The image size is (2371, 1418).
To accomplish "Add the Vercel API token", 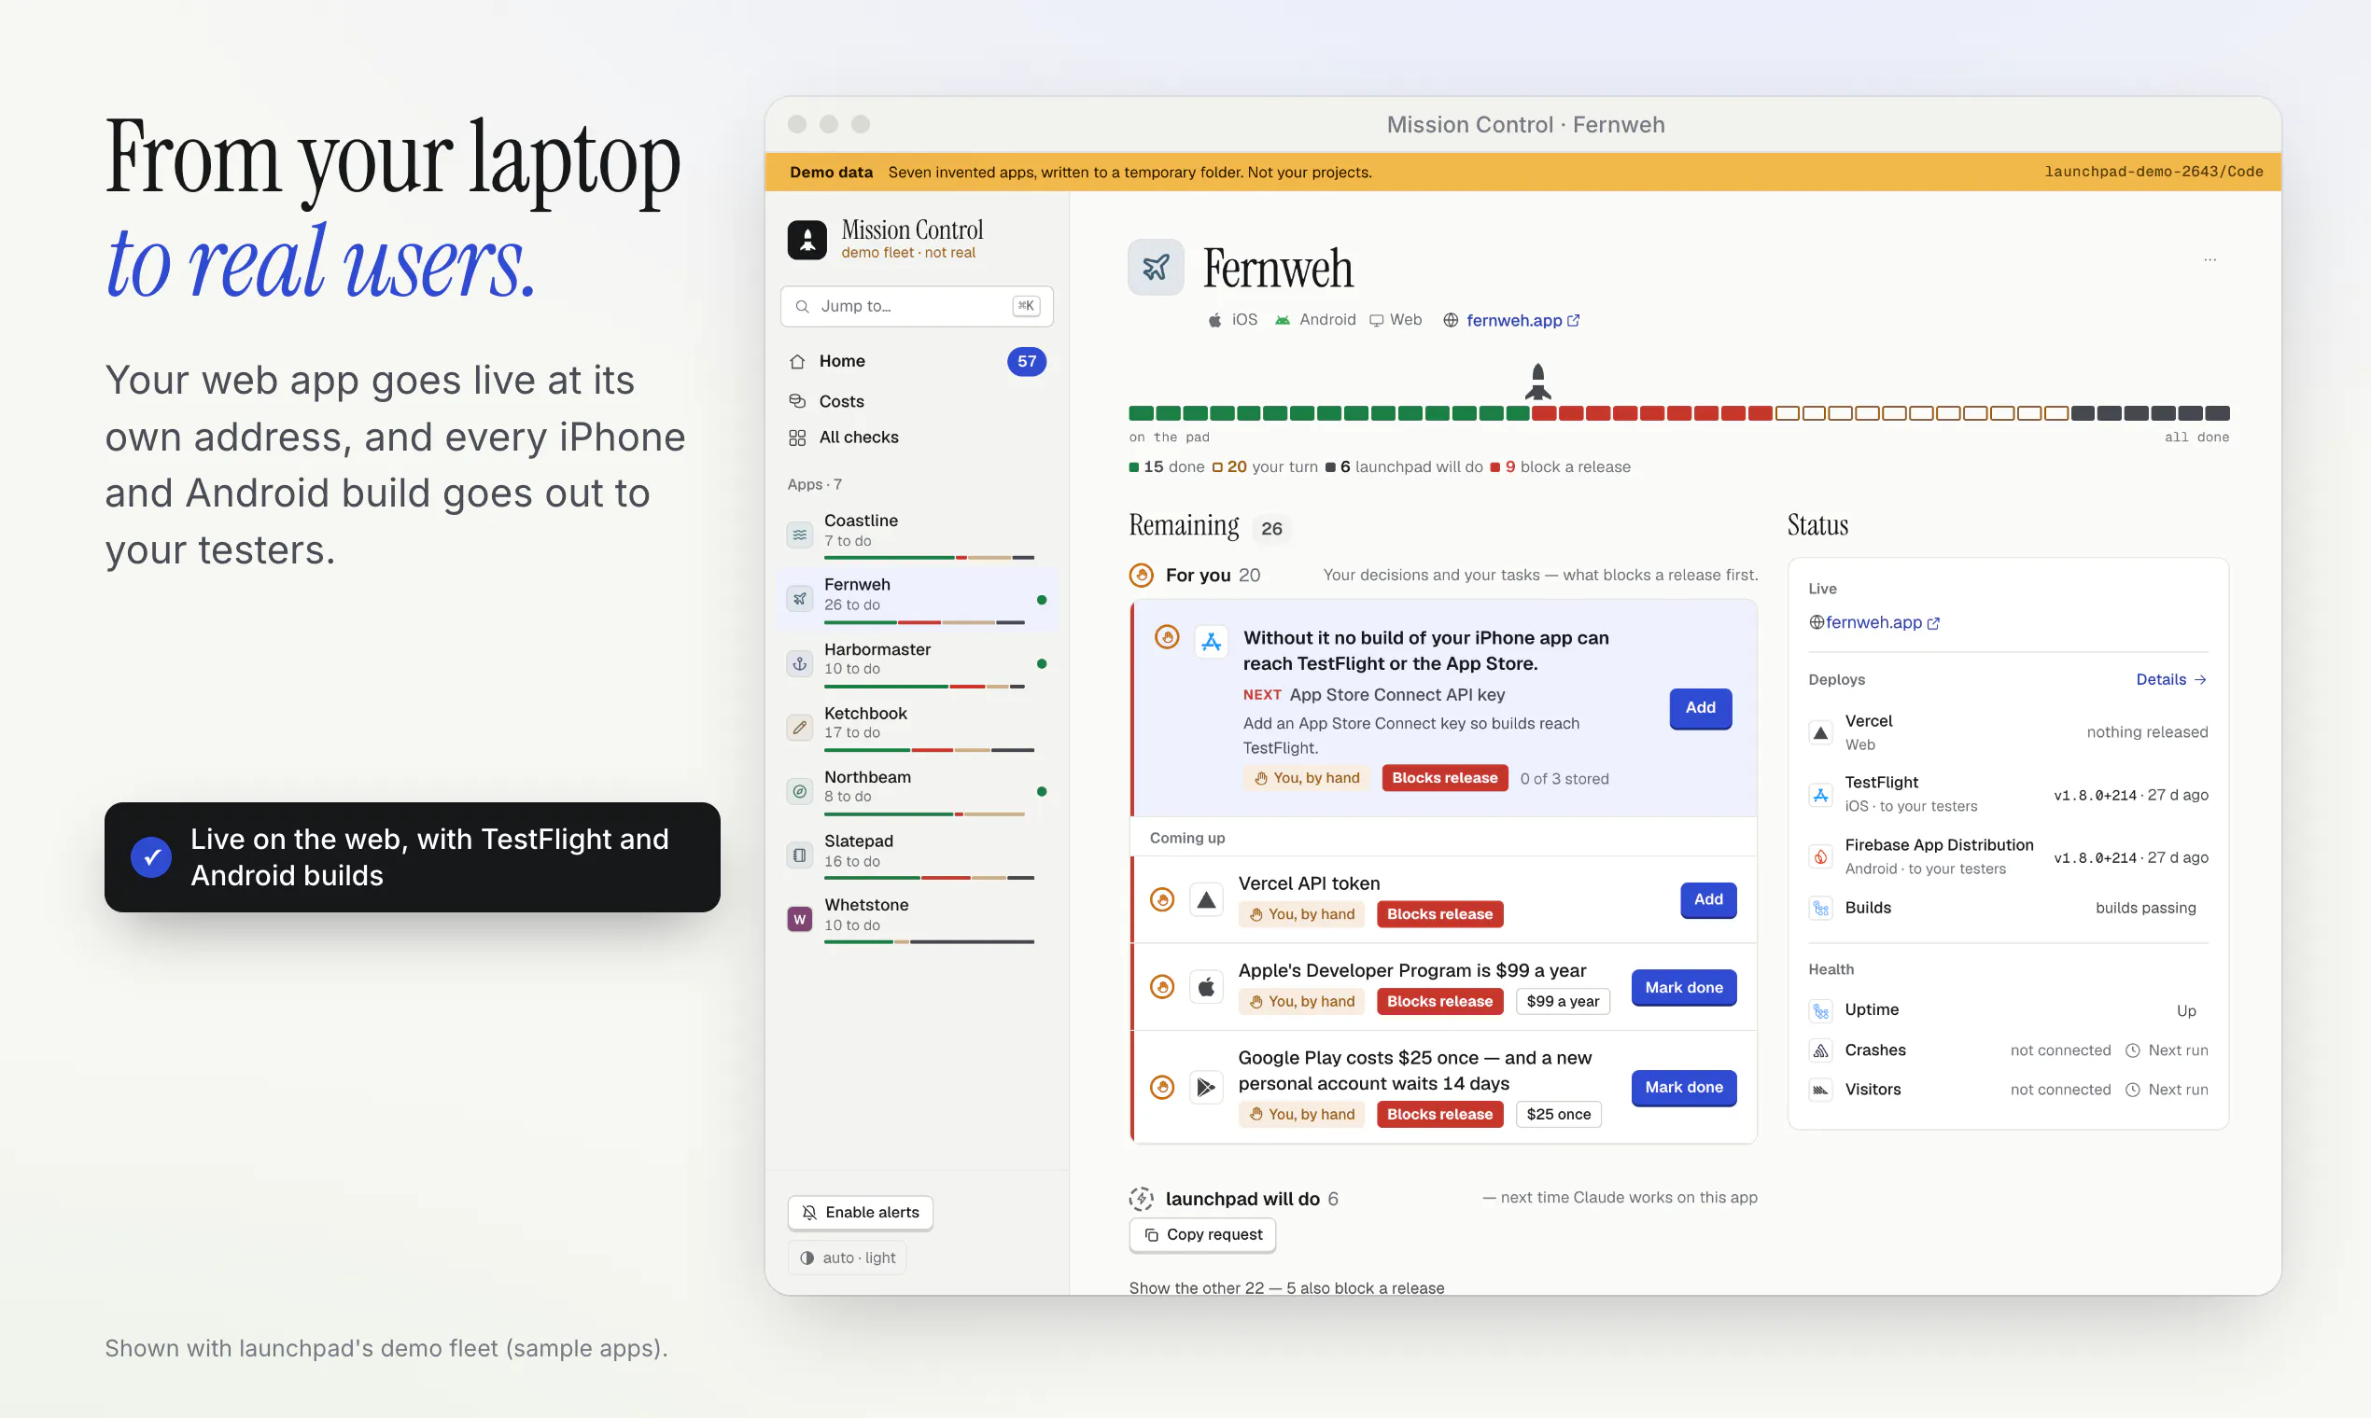I will pos(1707,899).
